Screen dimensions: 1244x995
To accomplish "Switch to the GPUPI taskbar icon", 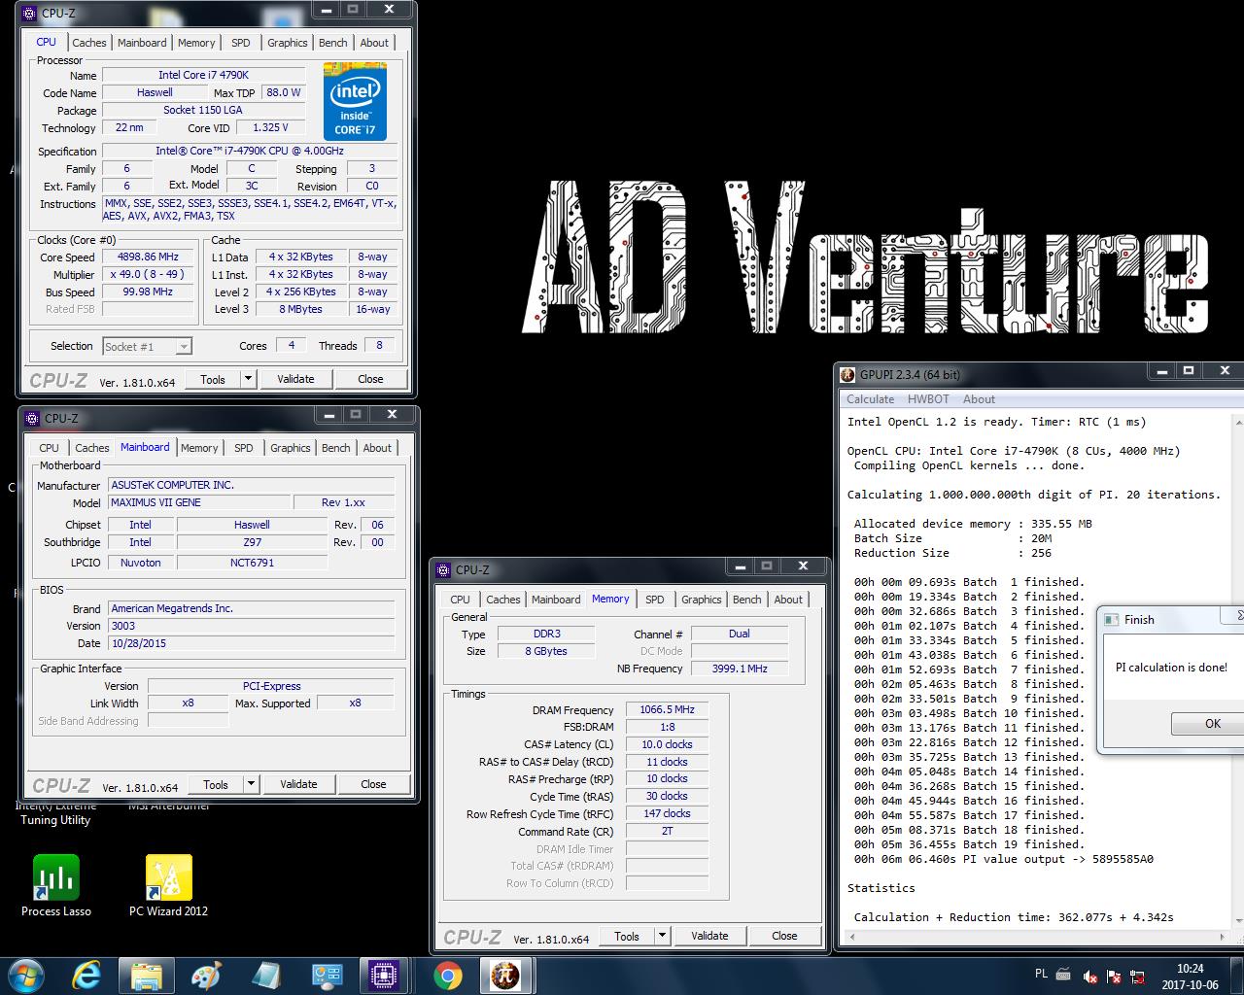I will tap(505, 976).
